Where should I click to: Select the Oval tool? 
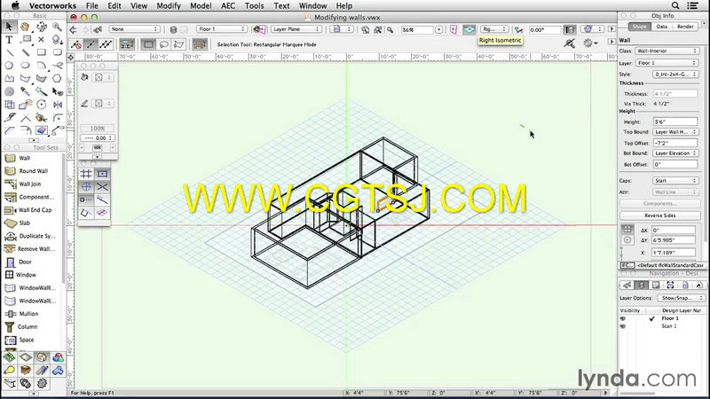point(25,66)
